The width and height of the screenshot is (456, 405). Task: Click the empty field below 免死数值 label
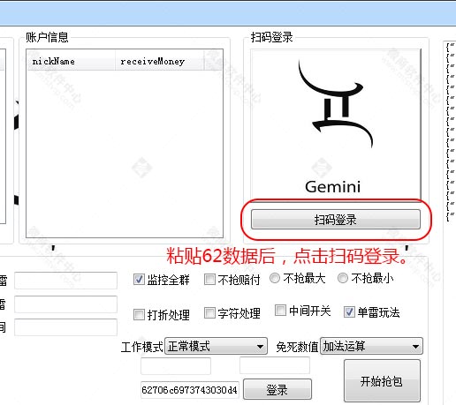[x=275, y=365]
